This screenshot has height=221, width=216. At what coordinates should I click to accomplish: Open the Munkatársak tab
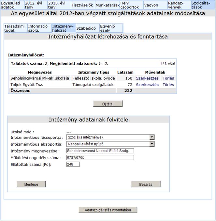pos(108,5)
